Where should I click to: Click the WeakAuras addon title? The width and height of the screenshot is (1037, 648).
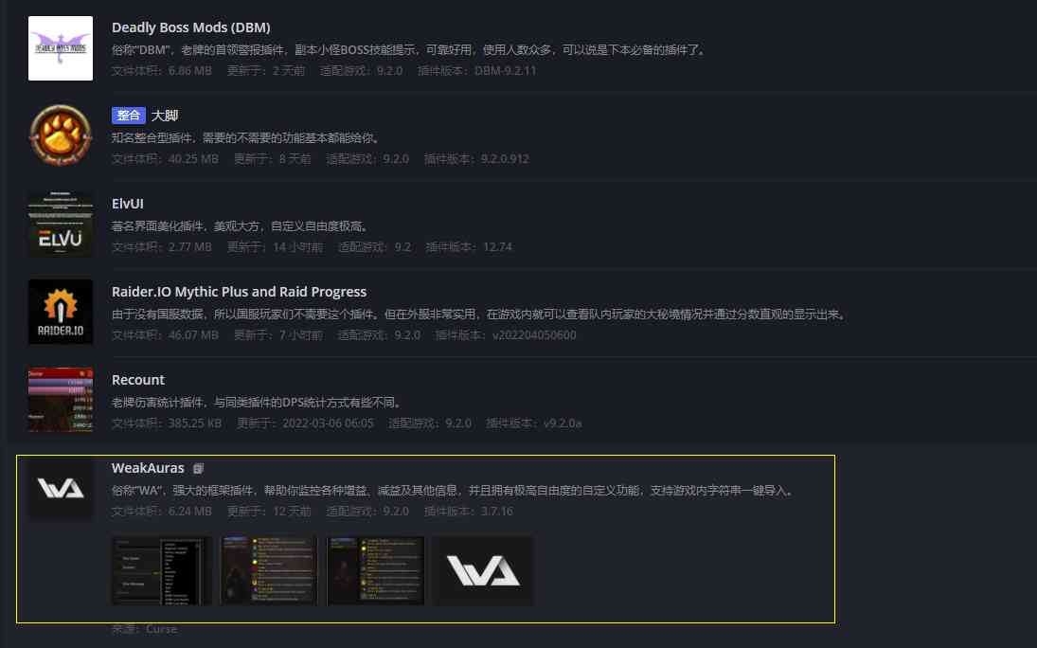tap(148, 468)
